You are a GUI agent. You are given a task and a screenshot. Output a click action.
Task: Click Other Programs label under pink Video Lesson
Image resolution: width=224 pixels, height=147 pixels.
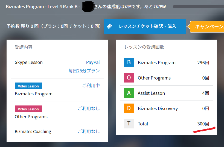pos(31,117)
